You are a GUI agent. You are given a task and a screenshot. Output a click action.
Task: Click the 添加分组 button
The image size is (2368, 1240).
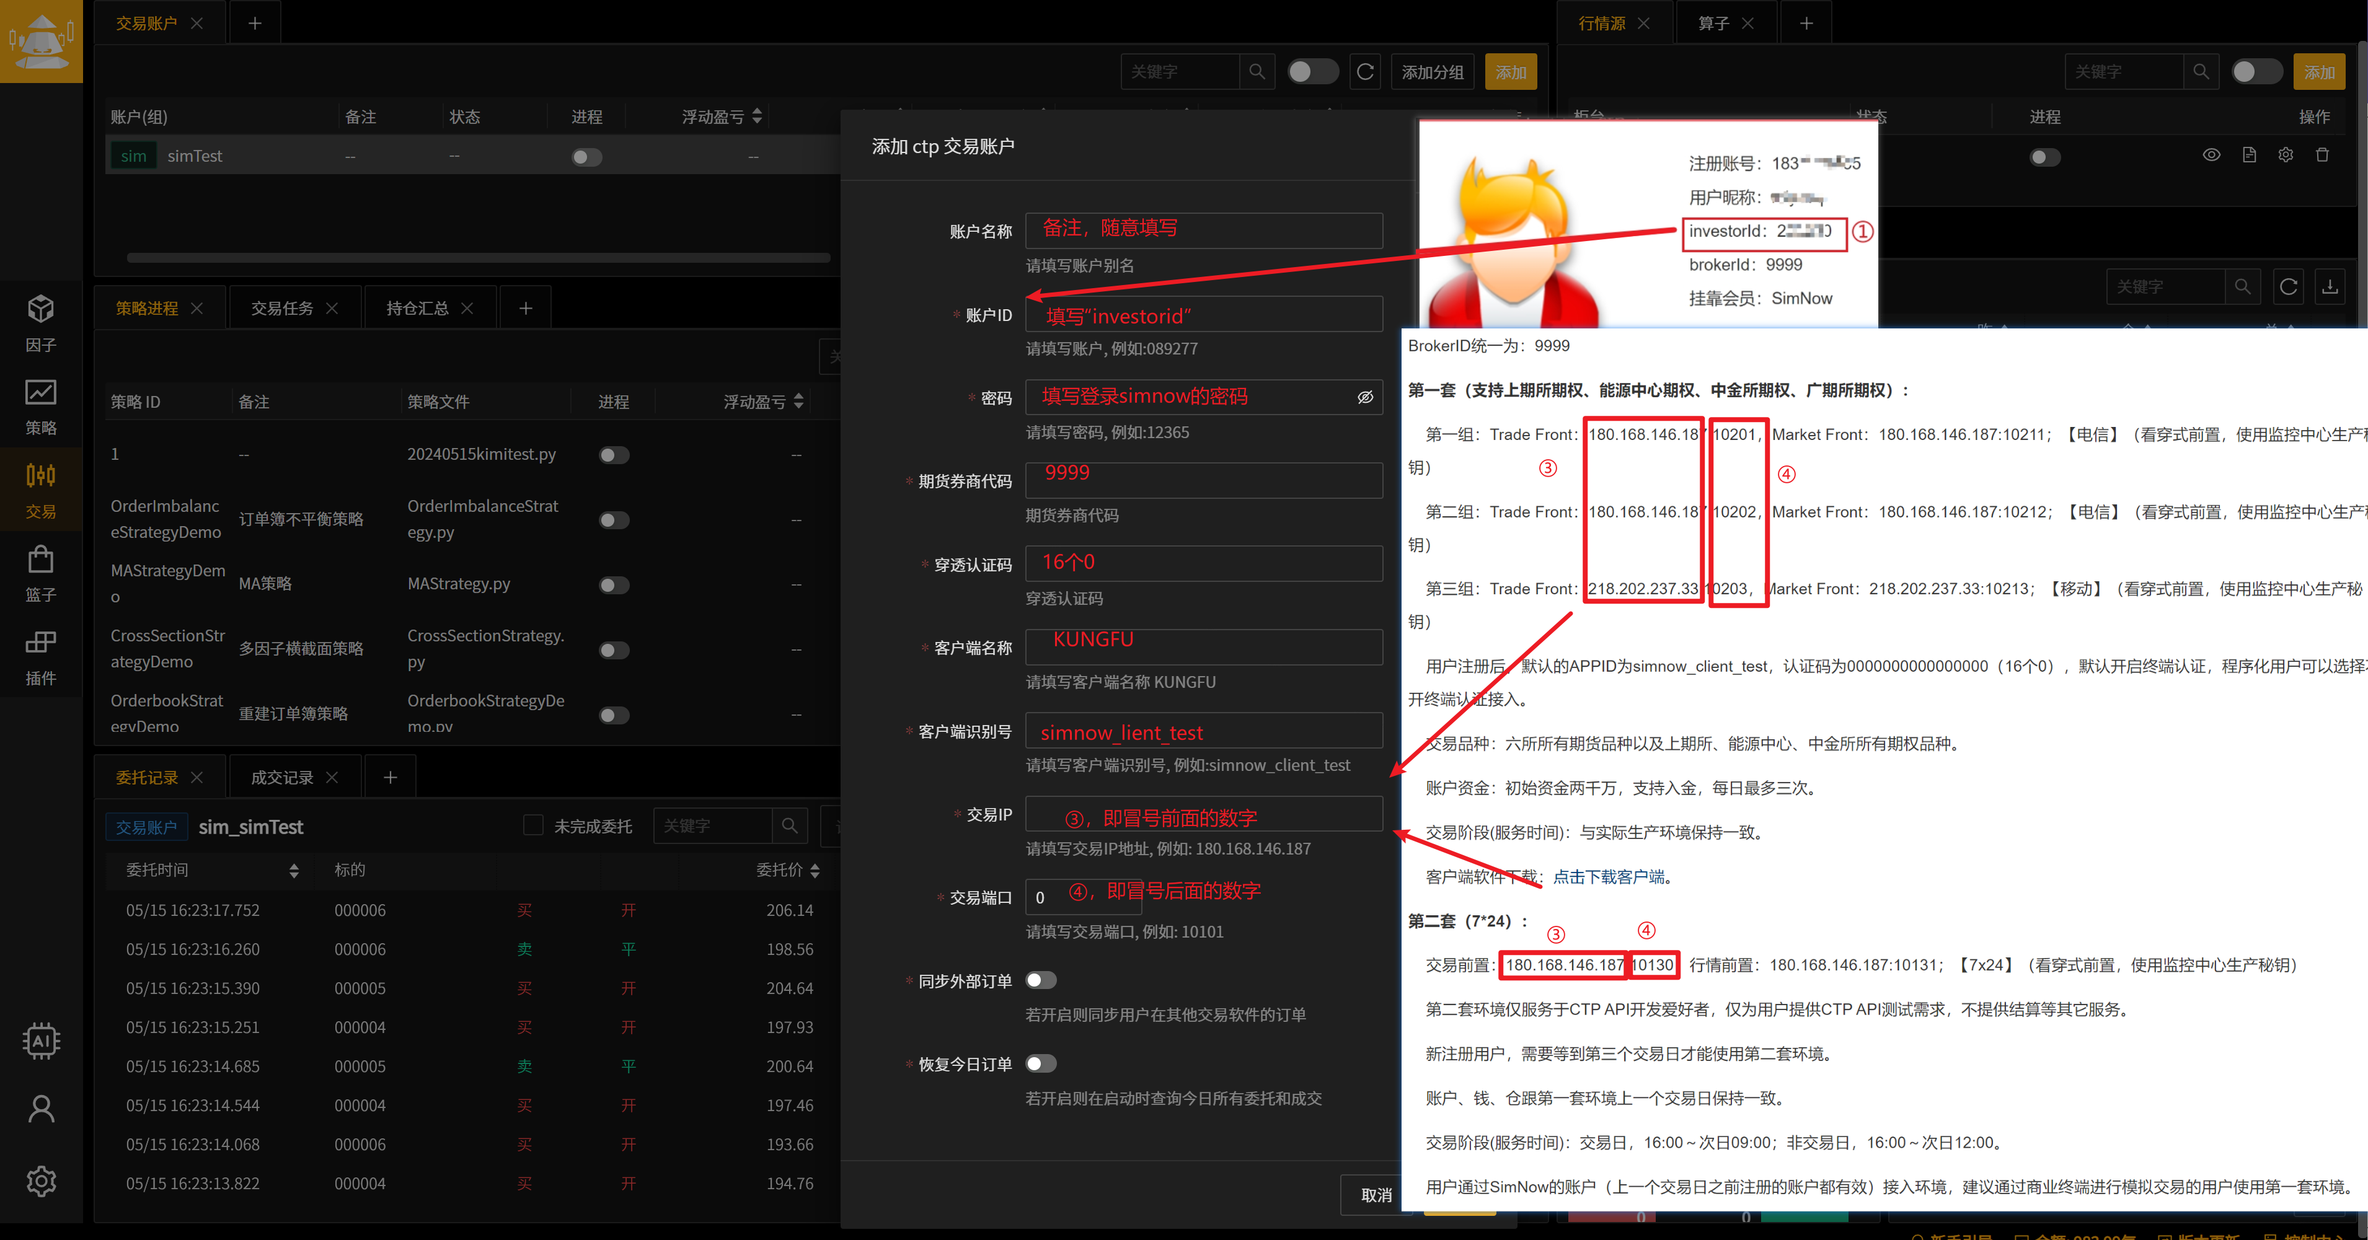coord(1432,72)
